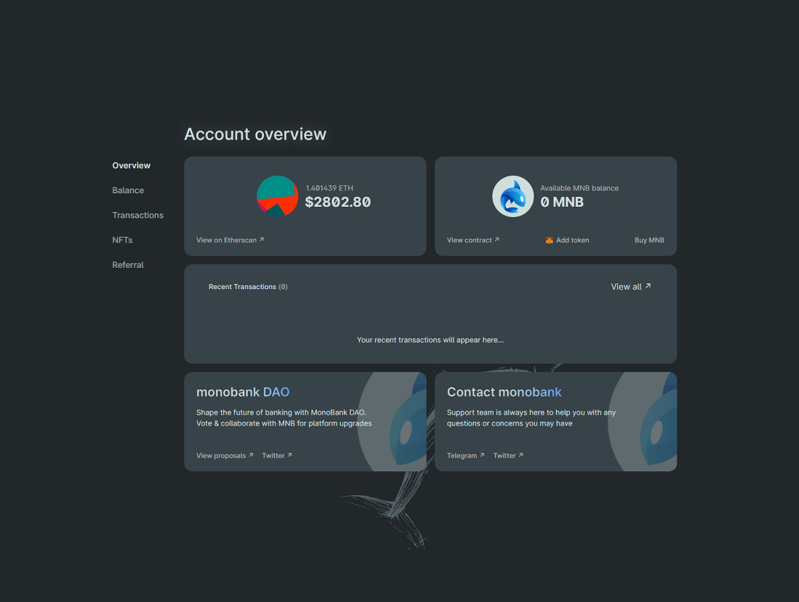Open the Referral section
This screenshot has width=799, height=602.
click(128, 265)
